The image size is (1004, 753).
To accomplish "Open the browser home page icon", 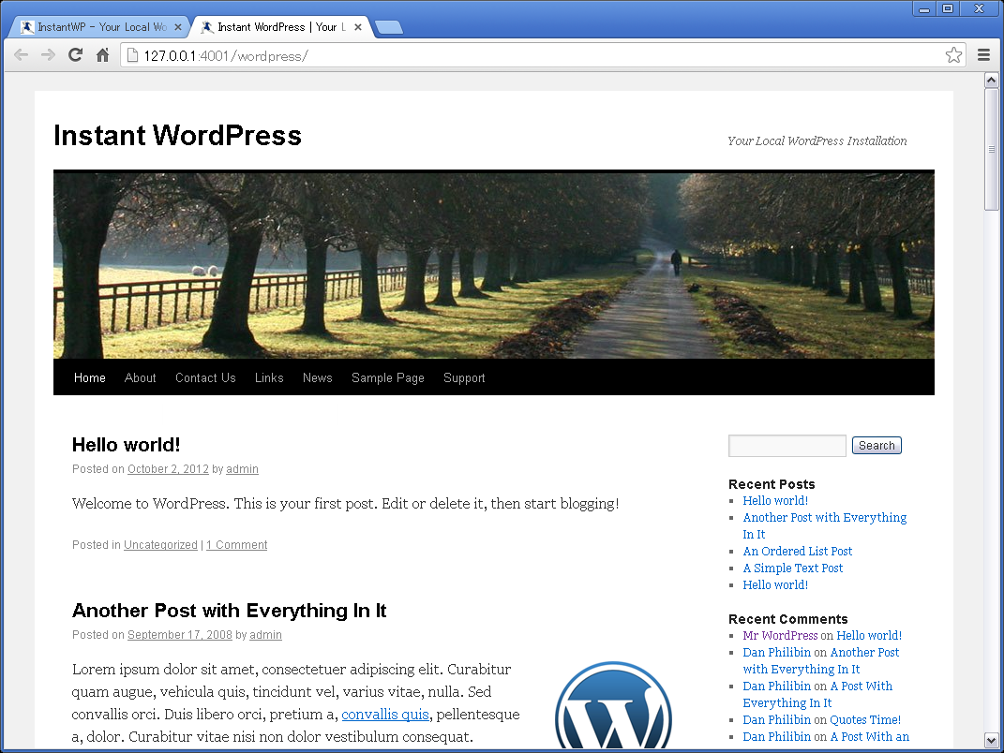I will [102, 55].
